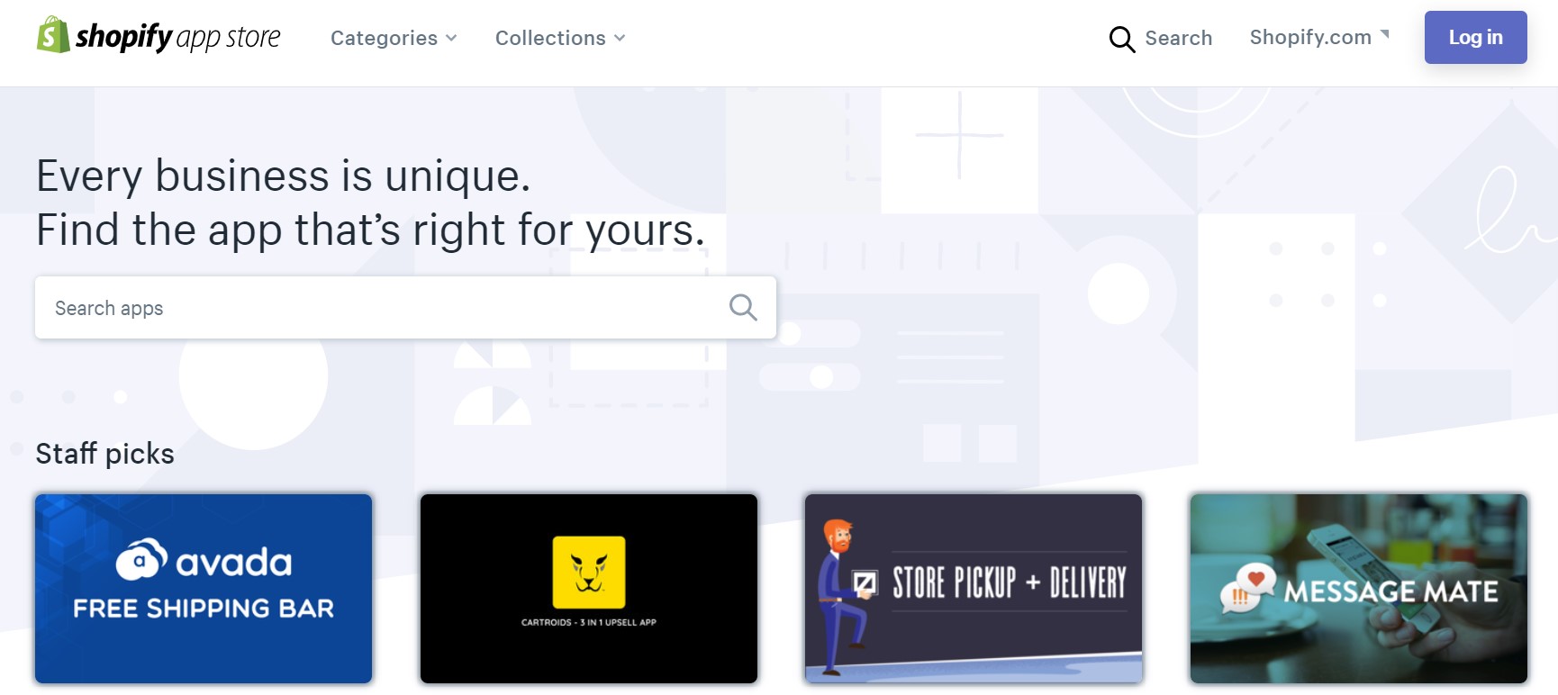
Task: Open the Store Pickup + Delivery card
Action: click(x=974, y=588)
